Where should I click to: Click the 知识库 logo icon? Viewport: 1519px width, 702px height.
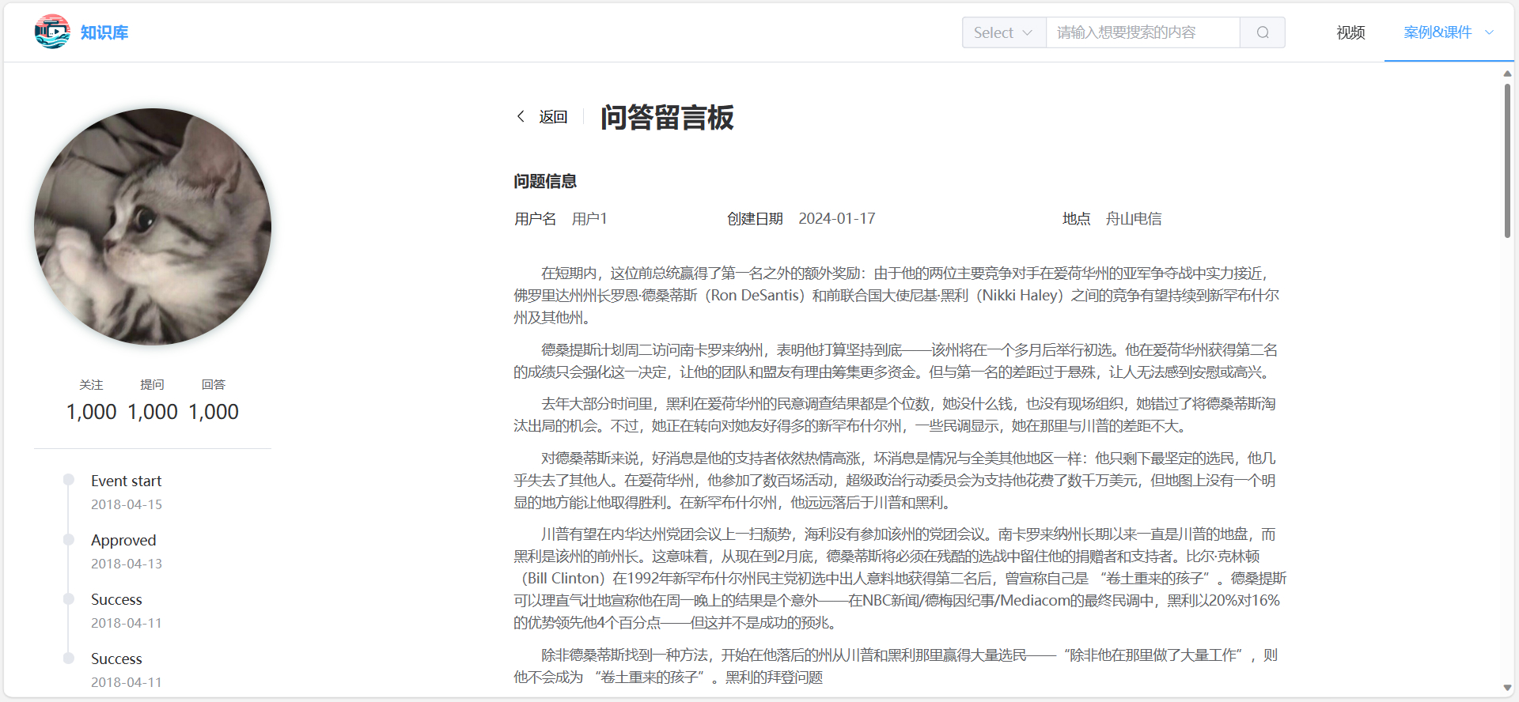coord(52,32)
